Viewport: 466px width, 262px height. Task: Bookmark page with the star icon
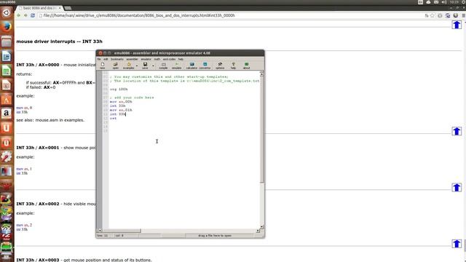432,15
